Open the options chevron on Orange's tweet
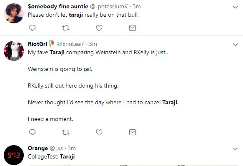This screenshot has height=166, width=243. 235,149
